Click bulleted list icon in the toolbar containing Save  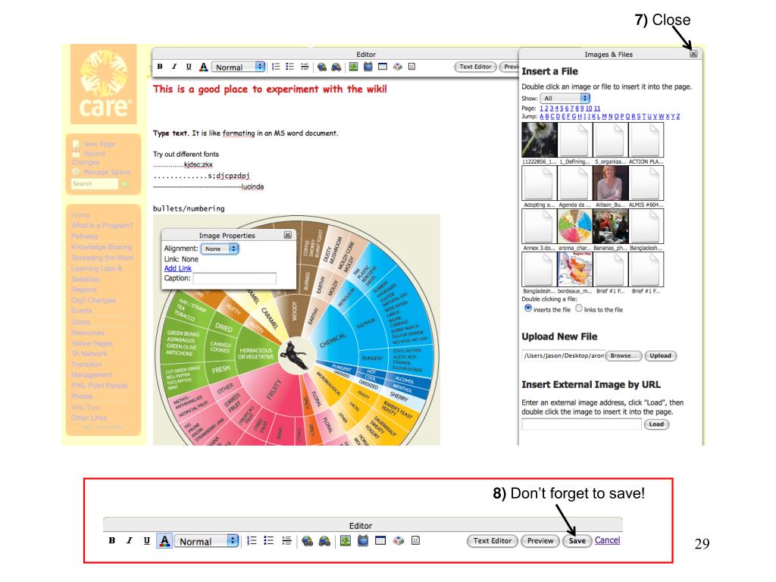[x=269, y=540]
